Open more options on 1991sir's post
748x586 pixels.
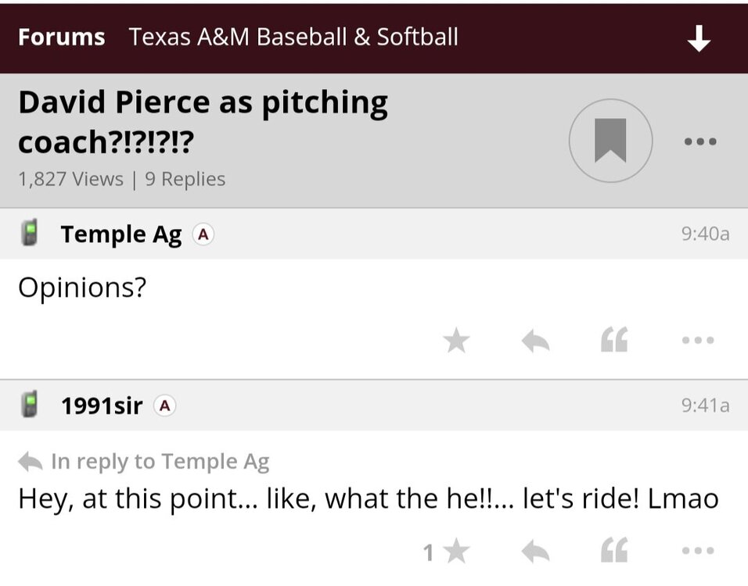(x=698, y=552)
